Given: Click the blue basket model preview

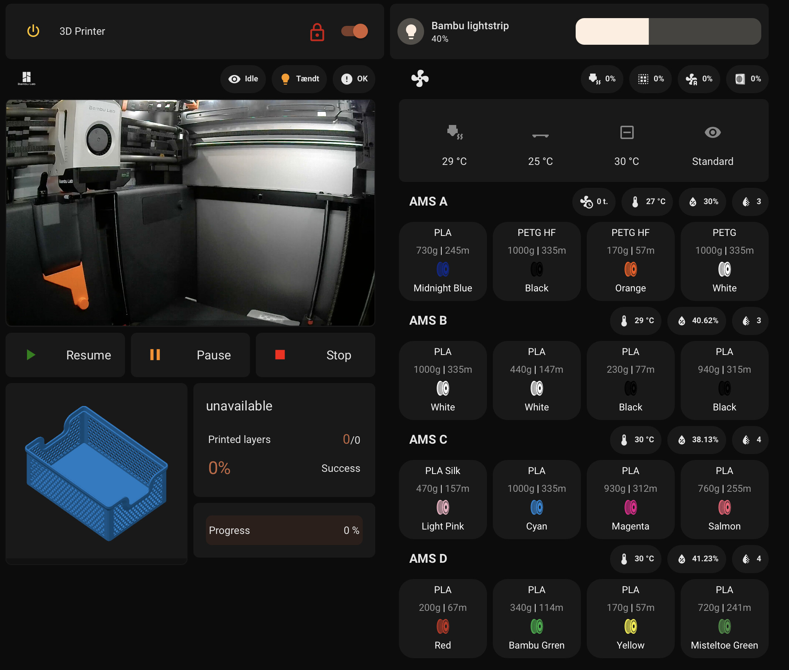Looking at the screenshot, I should tap(96, 473).
